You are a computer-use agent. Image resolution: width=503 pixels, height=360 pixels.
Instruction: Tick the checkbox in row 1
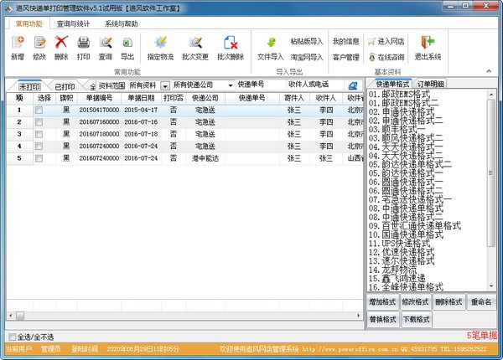tap(39, 111)
